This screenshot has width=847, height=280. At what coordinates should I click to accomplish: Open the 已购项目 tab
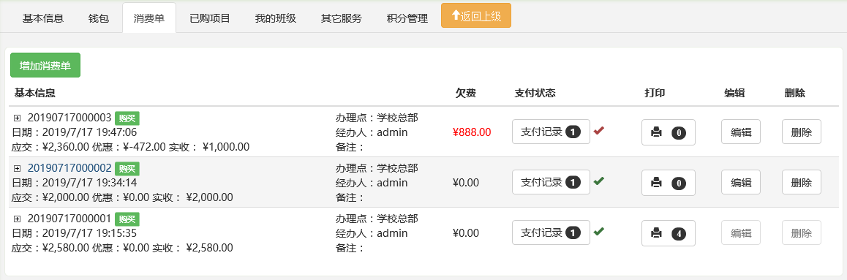(210, 18)
